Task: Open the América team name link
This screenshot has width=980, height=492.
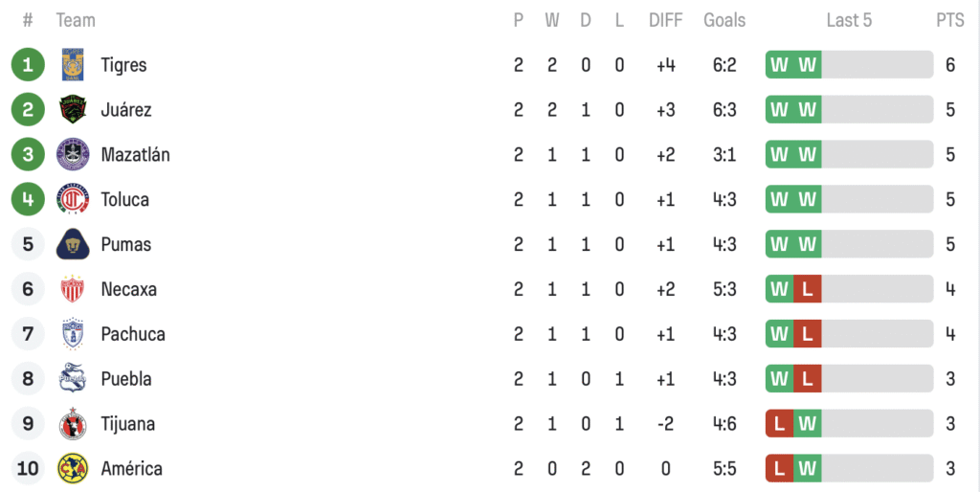Action: pyautogui.click(x=131, y=468)
